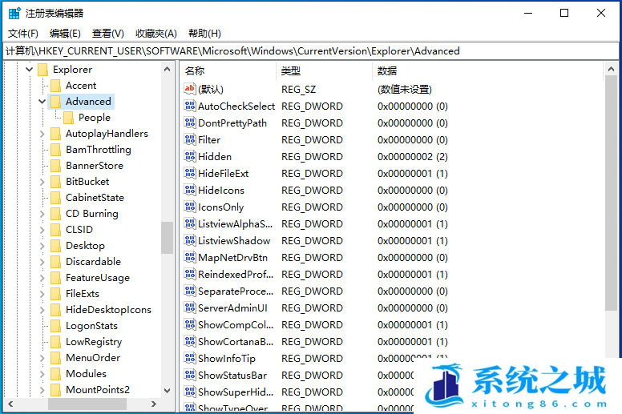Click the MapNetDrvBtn DWORD icon
622x414 pixels.
point(190,258)
